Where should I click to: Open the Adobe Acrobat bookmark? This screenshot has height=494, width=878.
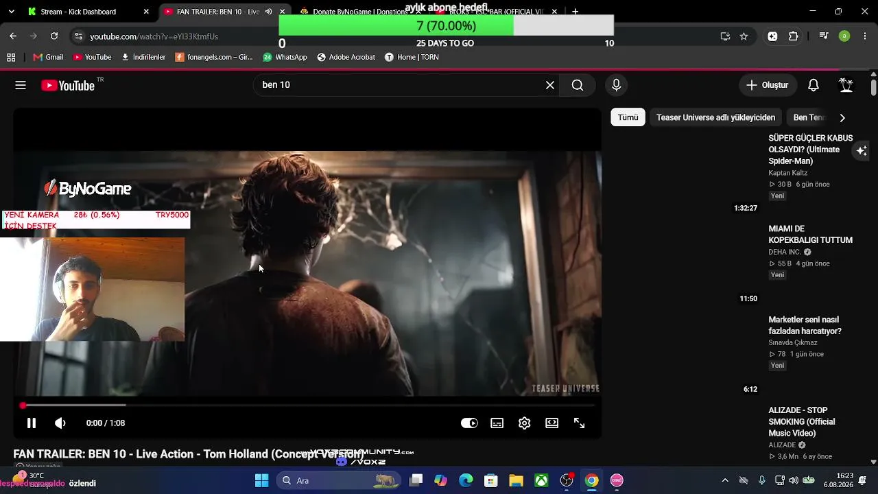click(346, 57)
